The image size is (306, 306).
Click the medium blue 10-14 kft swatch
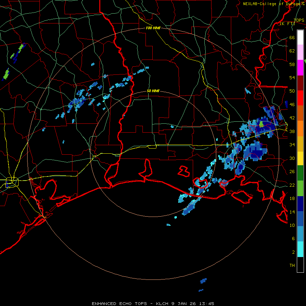tap(300, 219)
